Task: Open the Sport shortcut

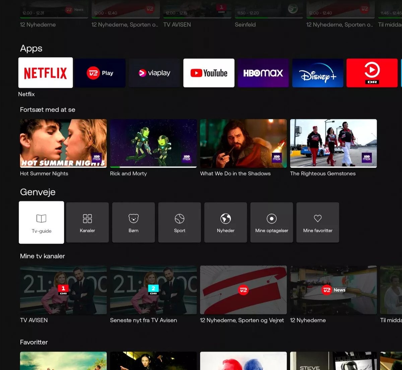Action: [x=179, y=222]
